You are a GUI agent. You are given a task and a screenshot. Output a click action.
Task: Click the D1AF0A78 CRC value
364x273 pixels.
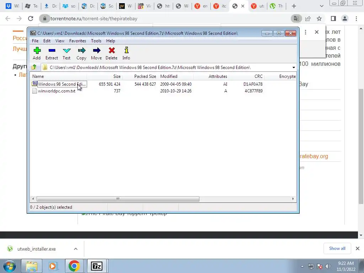[253, 84]
